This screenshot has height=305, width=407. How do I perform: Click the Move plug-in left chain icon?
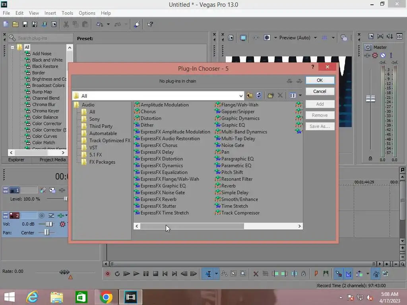tap(289, 81)
